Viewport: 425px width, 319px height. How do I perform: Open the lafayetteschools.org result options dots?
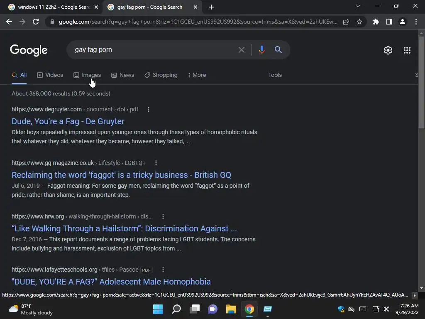(163, 270)
